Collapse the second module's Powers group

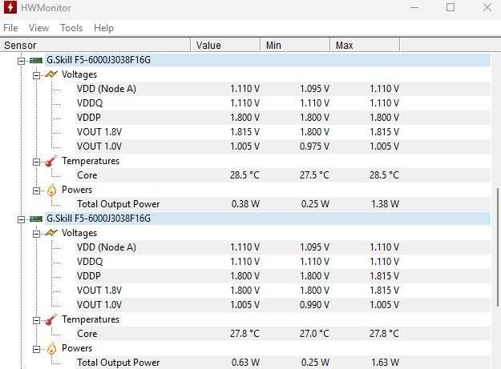pyautogui.click(x=36, y=349)
